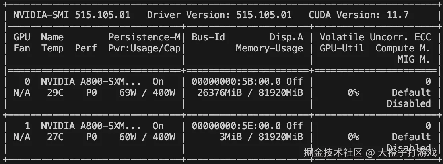
Task: Click the NVIDIA-SMI 515.105.01 version text
Action: click(72, 15)
